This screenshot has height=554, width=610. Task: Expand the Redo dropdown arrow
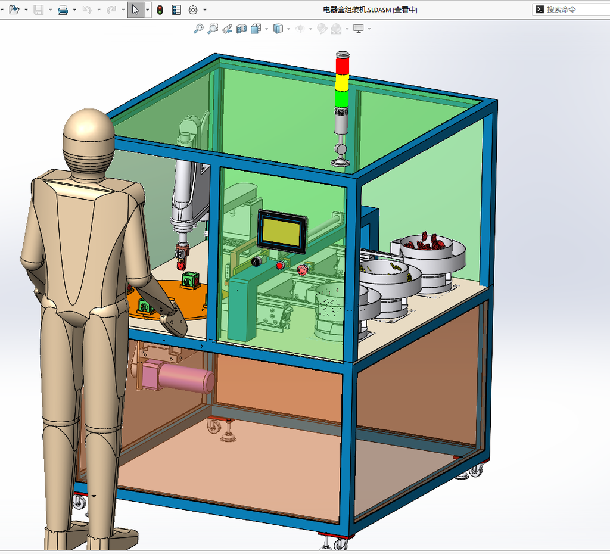click(123, 10)
